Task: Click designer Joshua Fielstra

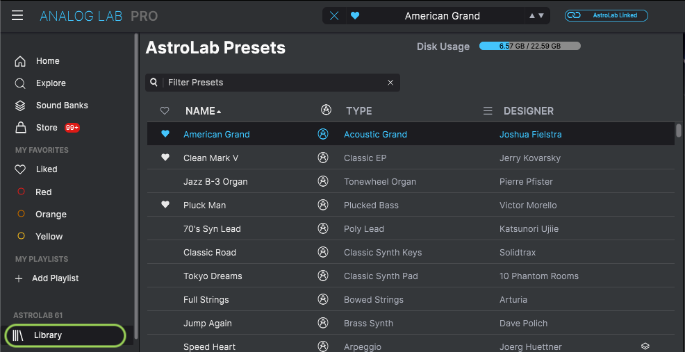Action: point(530,135)
